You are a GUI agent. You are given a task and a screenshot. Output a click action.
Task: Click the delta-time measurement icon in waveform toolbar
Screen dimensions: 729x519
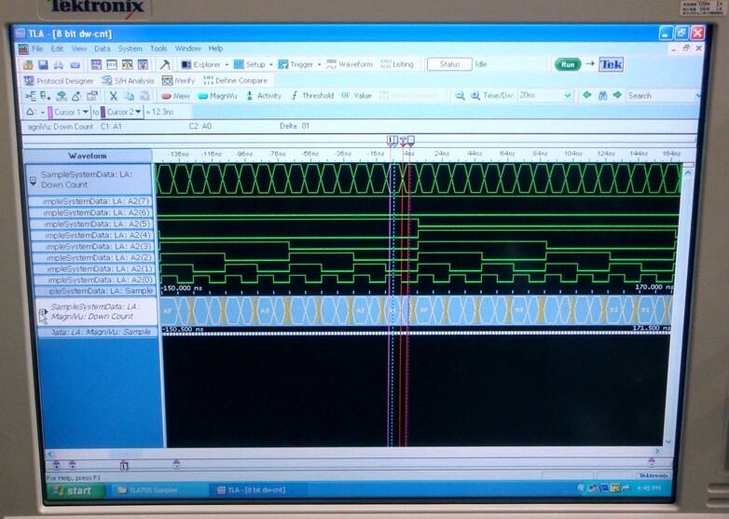[x=76, y=96]
